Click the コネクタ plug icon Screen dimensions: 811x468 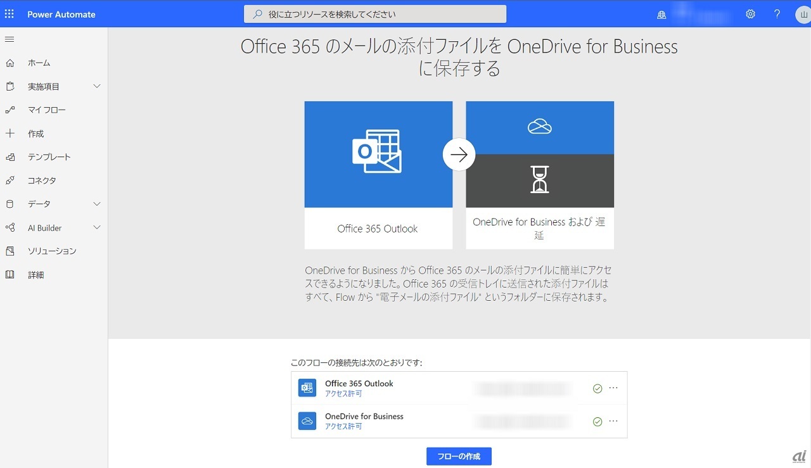tap(10, 180)
